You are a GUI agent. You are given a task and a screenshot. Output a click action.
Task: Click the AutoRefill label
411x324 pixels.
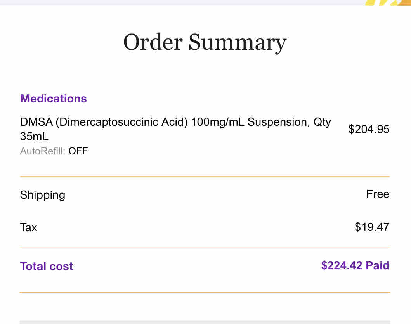coord(43,151)
